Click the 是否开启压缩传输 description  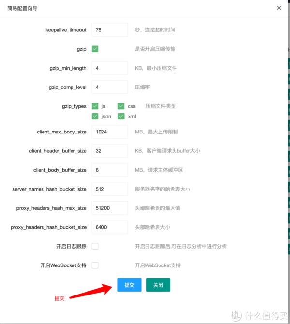point(155,49)
